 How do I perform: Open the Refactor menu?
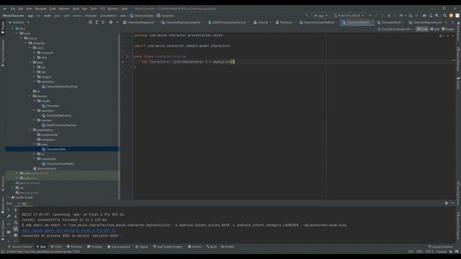[64, 9]
